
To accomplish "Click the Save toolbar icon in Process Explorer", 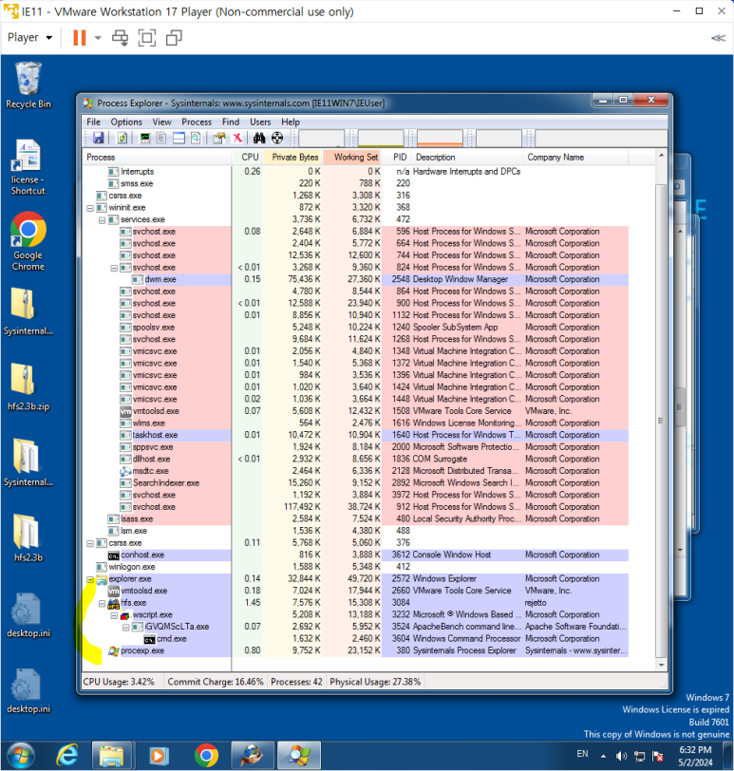I will (99, 139).
